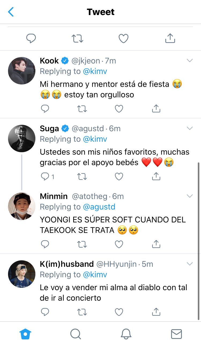Screen dimensions: 201x348
Task: Open the Notifications bell tab
Action: (x=126, y=334)
